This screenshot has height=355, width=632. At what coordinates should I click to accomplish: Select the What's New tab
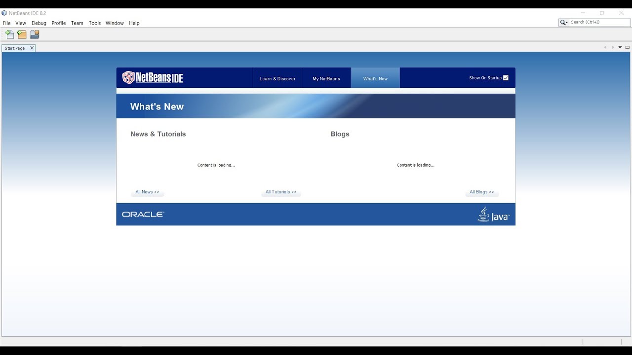[375, 78]
